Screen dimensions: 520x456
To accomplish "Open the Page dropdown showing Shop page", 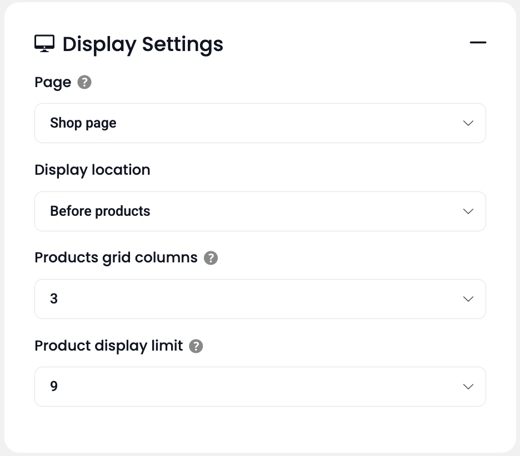I will pyautogui.click(x=260, y=123).
